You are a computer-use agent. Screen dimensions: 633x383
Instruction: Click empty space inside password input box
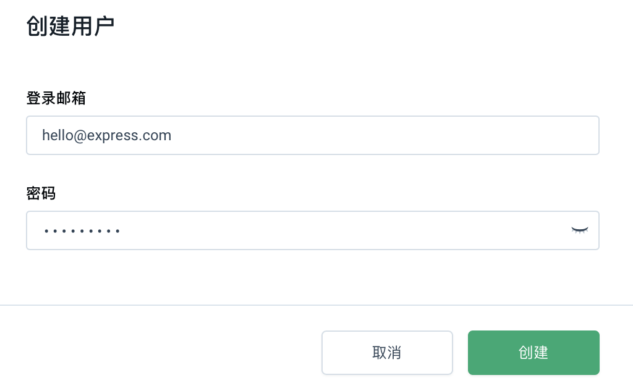coord(343,230)
